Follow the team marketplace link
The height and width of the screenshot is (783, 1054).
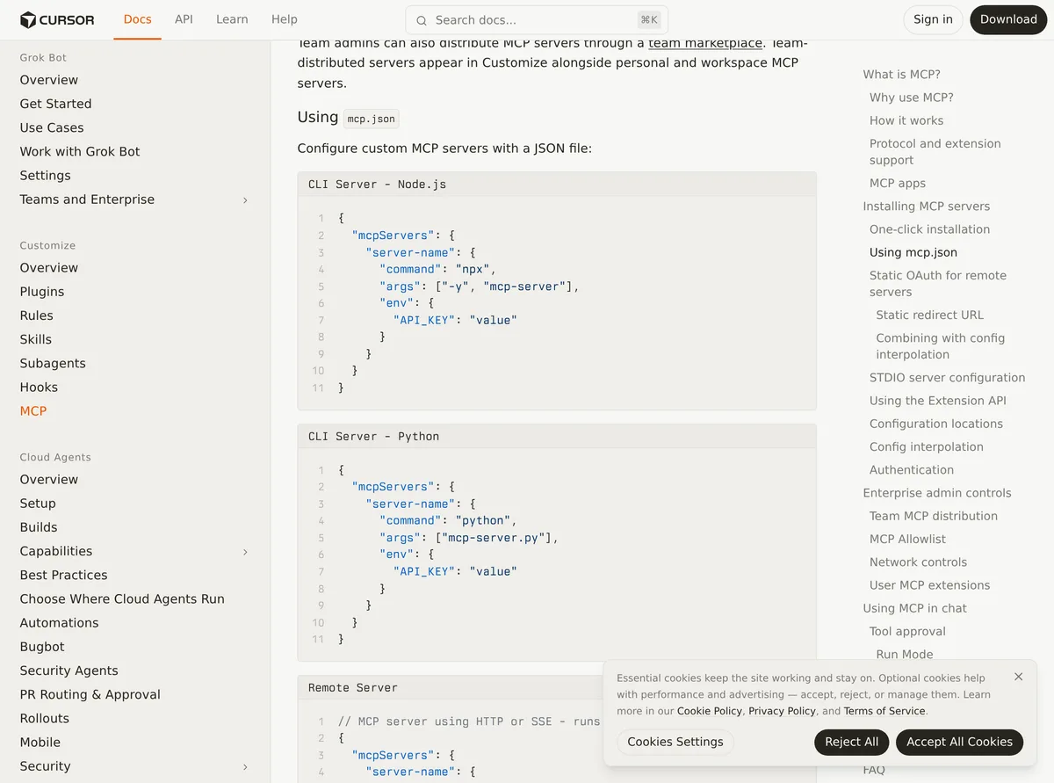coord(705,42)
